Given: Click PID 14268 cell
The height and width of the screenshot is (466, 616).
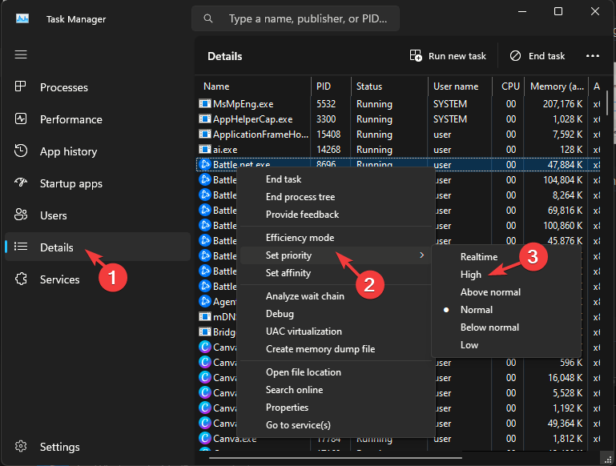Looking at the screenshot, I should pyautogui.click(x=328, y=150).
